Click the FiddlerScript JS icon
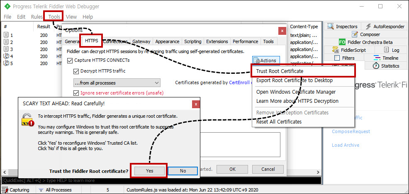 coord(336,50)
